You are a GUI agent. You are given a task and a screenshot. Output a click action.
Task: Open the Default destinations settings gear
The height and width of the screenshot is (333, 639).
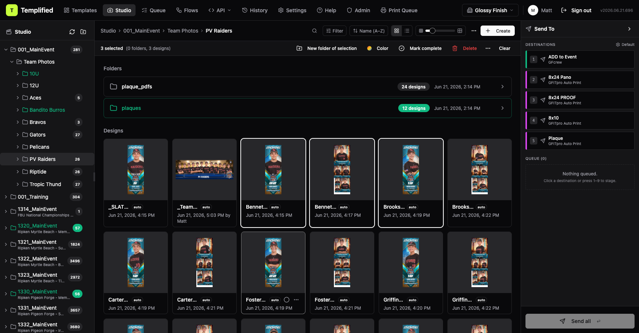(618, 44)
